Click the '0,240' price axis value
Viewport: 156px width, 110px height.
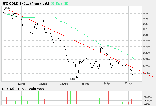(x=146, y=40)
